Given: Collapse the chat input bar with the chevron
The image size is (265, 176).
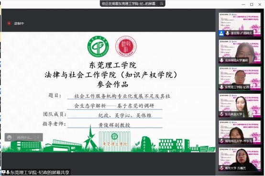Looking at the screenshot, I should pyautogui.click(x=38, y=137).
